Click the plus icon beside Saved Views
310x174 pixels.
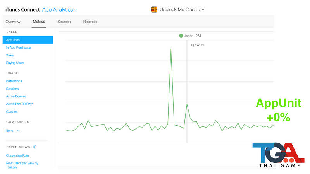34,147
